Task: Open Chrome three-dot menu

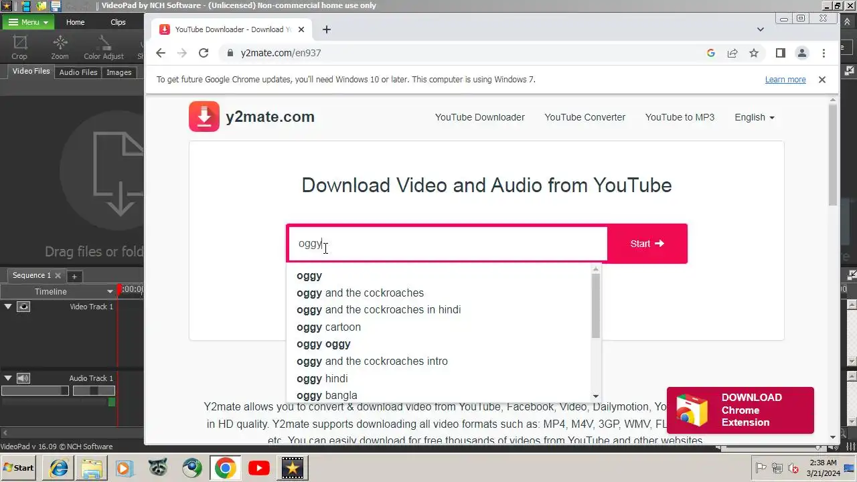Action: [x=824, y=53]
